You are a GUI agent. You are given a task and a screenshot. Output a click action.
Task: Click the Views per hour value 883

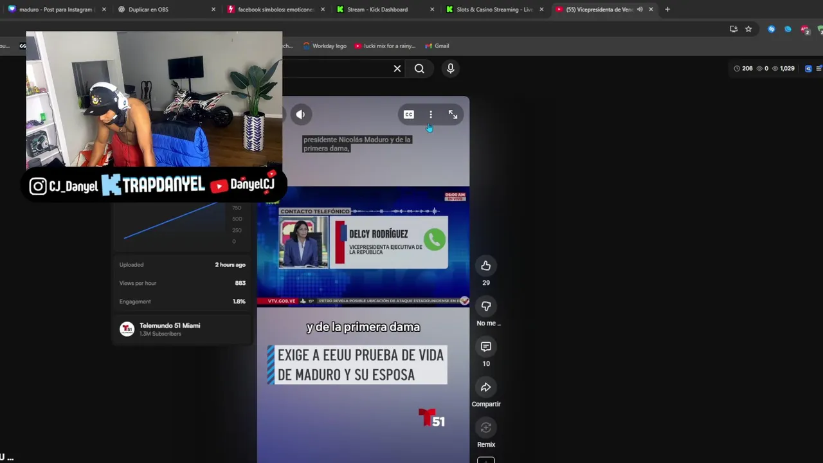240,283
